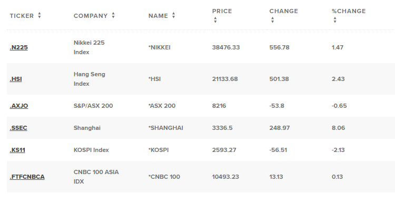The height and width of the screenshot is (203, 395).
Task: Sort by %CHANGE using its arrows
Action: pos(335,20)
